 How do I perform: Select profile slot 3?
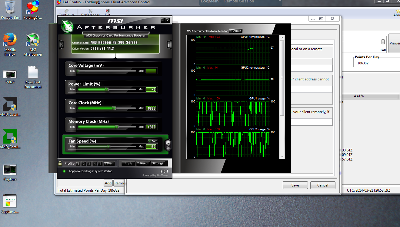89,164
